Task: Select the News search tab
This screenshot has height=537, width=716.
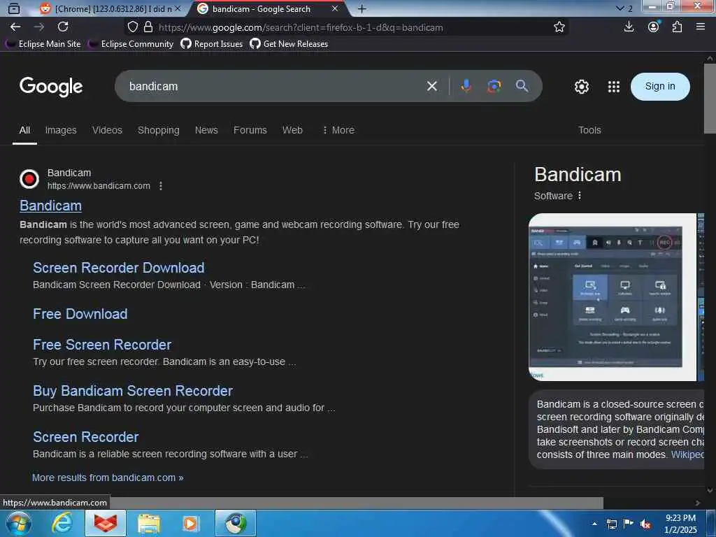Action: click(x=206, y=130)
